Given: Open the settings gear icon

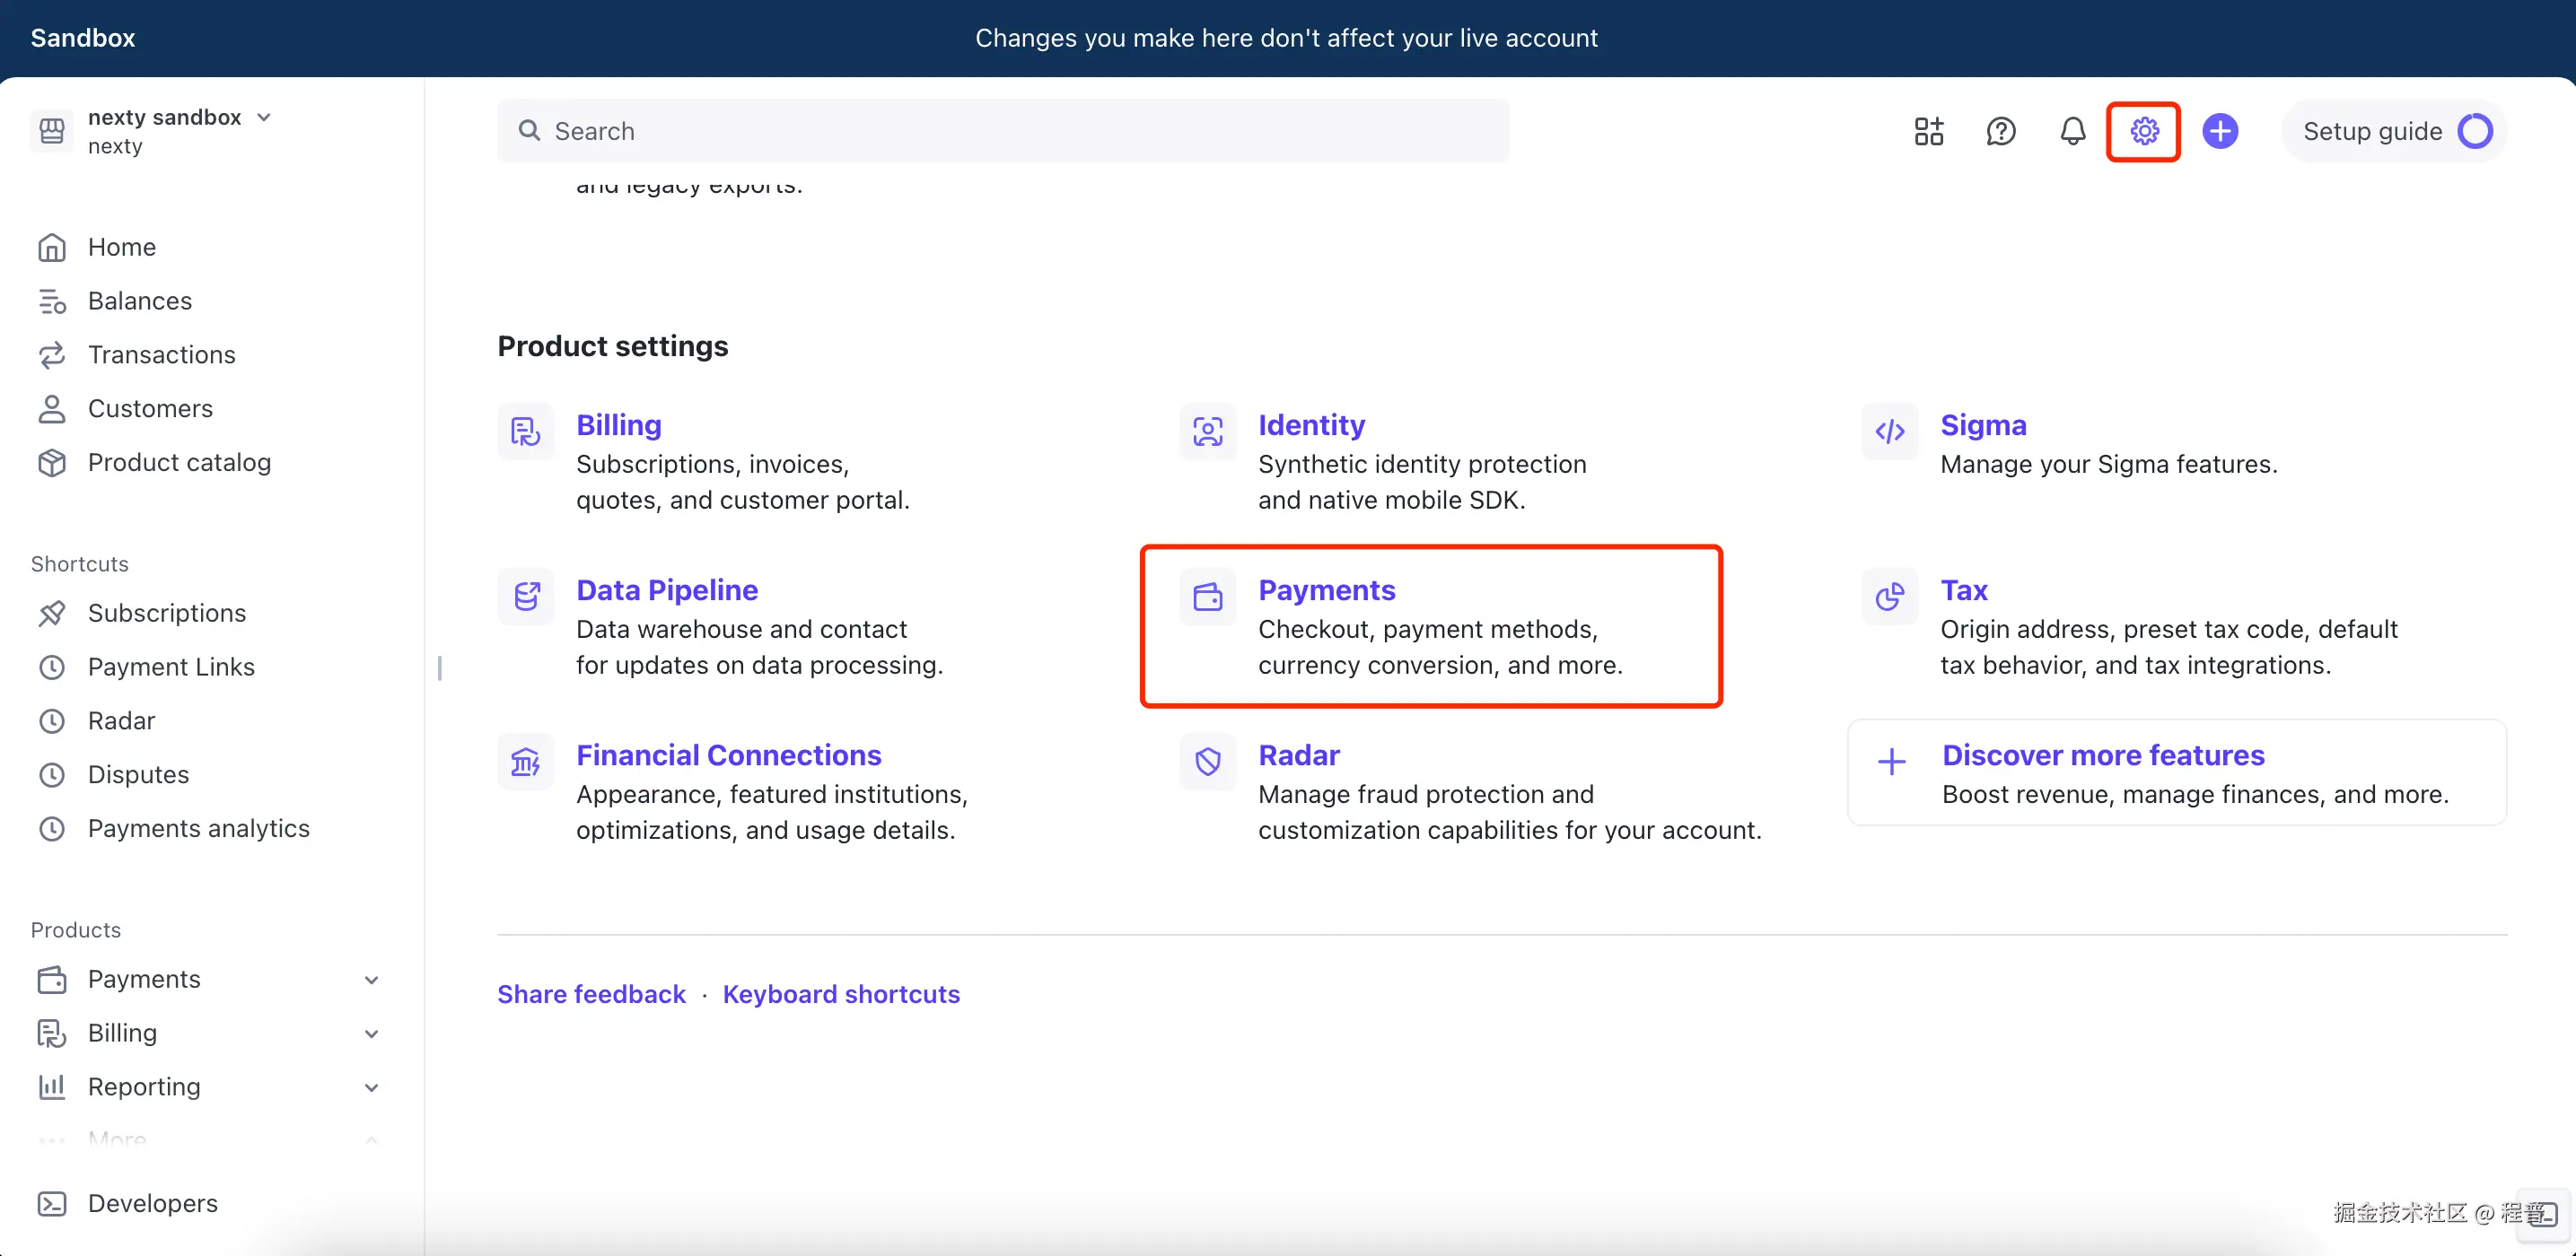Looking at the screenshot, I should [2143, 131].
